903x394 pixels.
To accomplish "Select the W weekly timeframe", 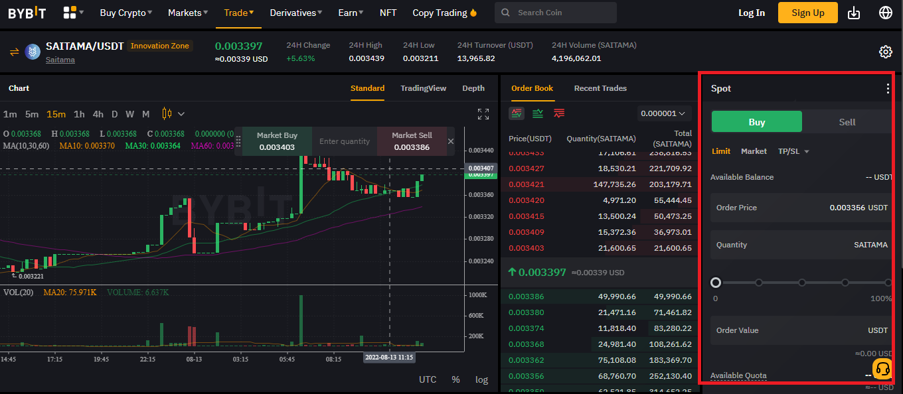I will coord(129,114).
